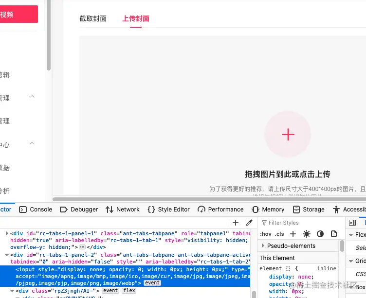Viewport: 366px width, 298px height.
Task: Select the highlighted input element row
Action: tap(125, 276)
